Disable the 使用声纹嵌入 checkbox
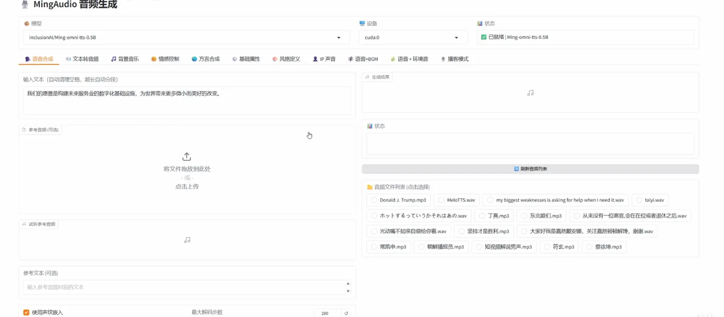This screenshot has width=724, height=317. pos(26,312)
